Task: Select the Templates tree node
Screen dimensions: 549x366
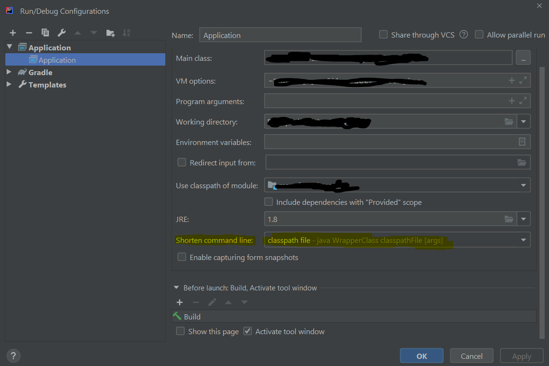Action: tap(47, 85)
